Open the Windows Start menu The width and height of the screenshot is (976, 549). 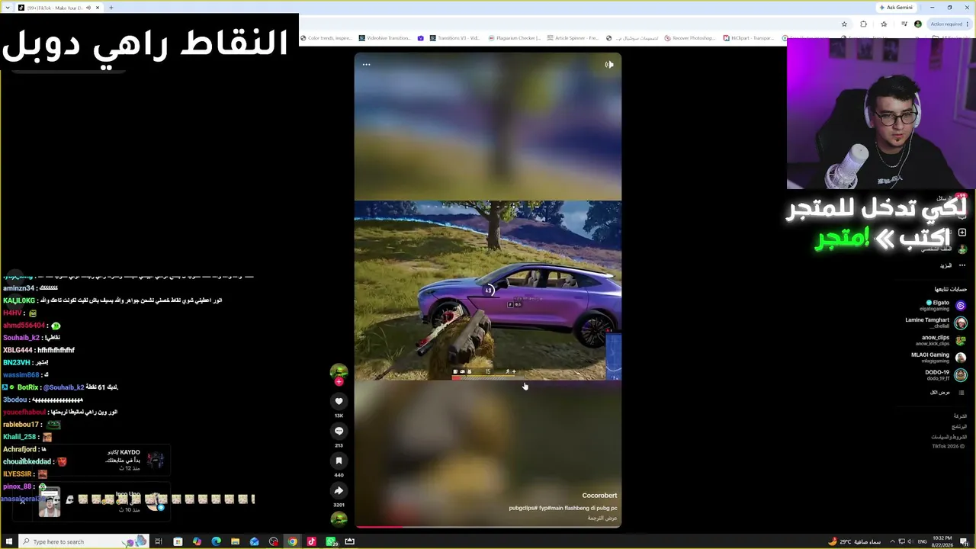[x=9, y=541]
